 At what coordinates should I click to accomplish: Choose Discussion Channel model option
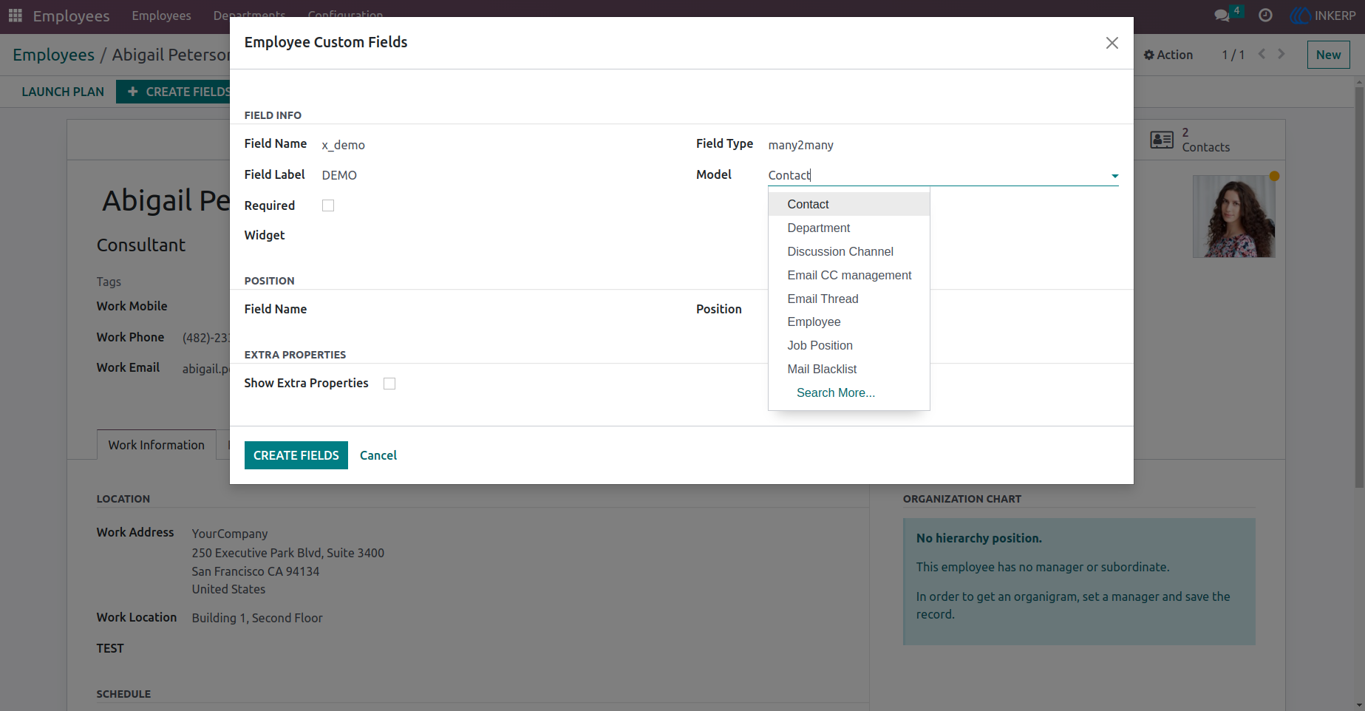click(849, 251)
